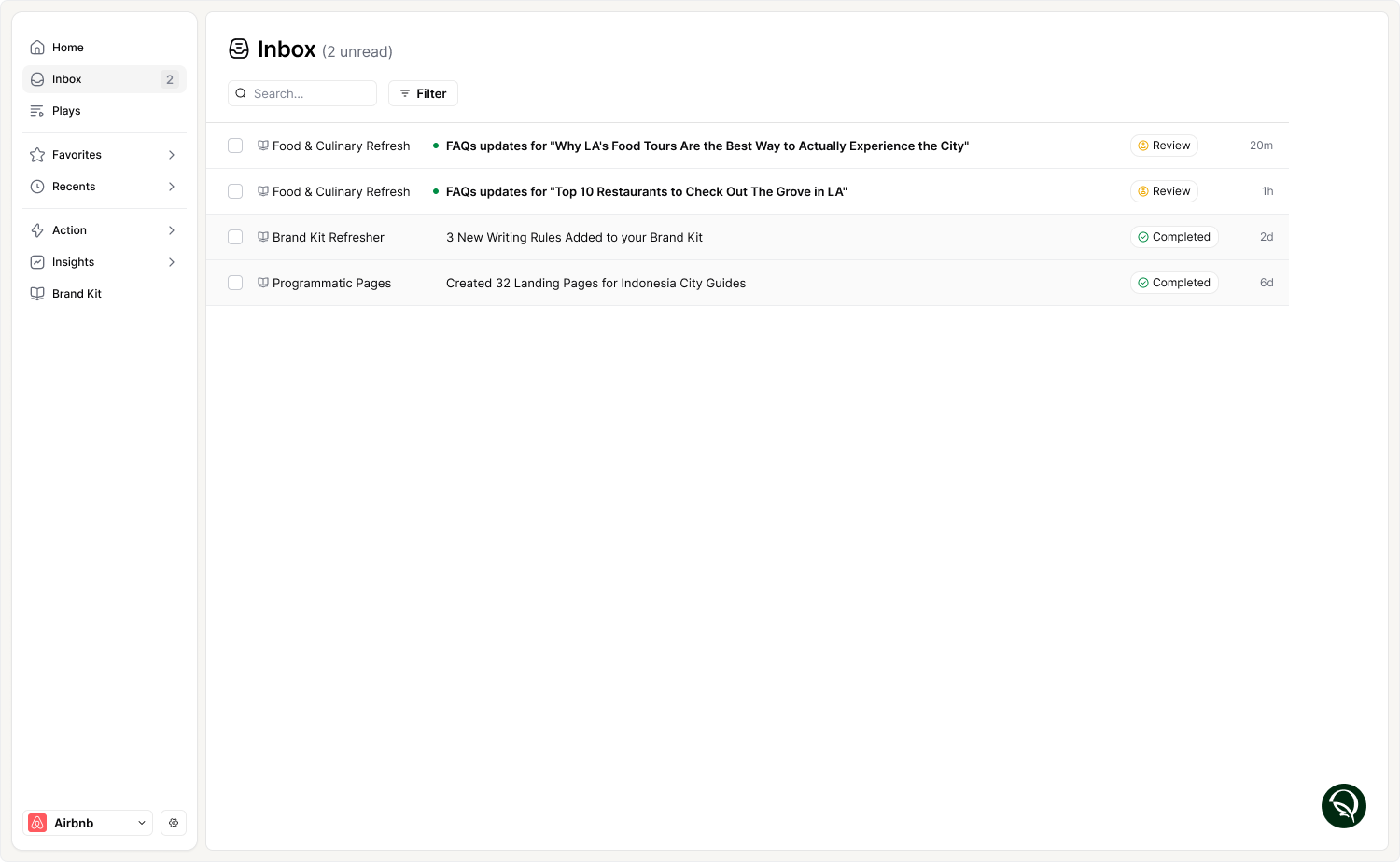Open Insights via its chart icon

[37, 262]
